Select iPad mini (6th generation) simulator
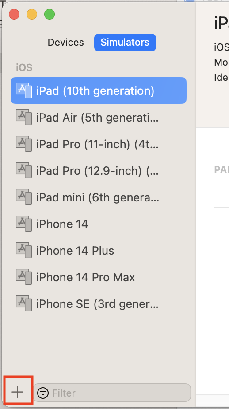 (x=99, y=197)
